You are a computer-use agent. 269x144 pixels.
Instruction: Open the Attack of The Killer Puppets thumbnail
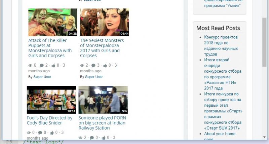53,22
